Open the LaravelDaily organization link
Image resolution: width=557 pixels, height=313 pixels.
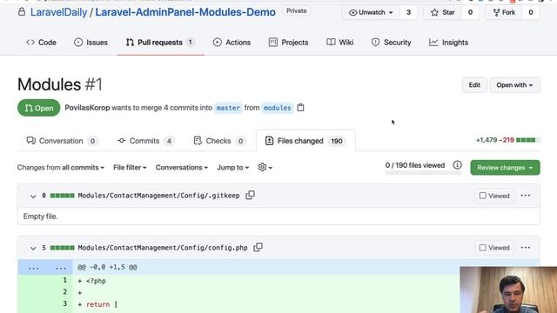[x=58, y=12]
